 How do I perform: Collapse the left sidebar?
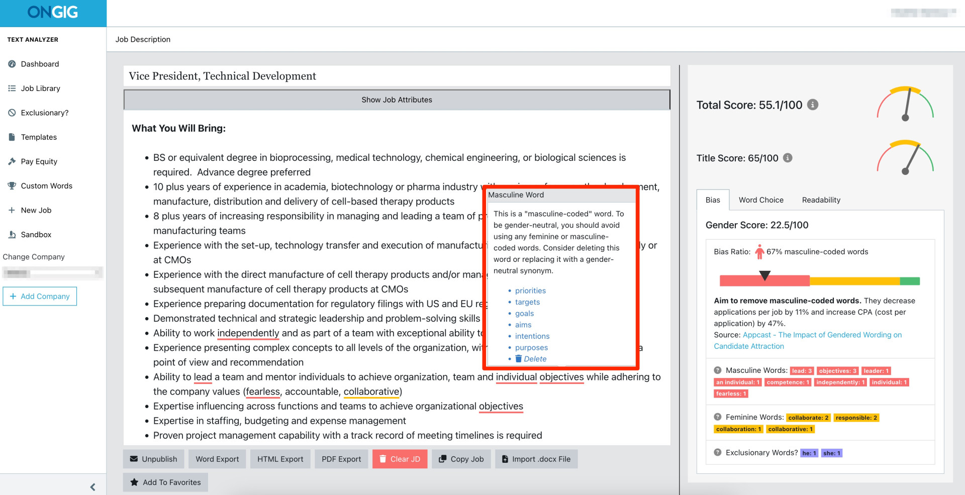(92, 486)
